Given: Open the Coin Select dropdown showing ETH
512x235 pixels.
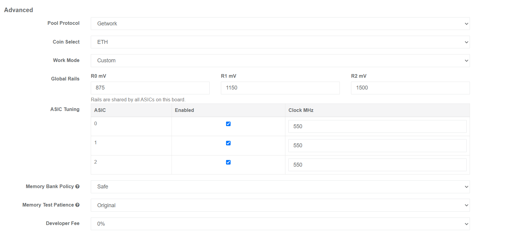Looking at the screenshot, I should pos(280,42).
